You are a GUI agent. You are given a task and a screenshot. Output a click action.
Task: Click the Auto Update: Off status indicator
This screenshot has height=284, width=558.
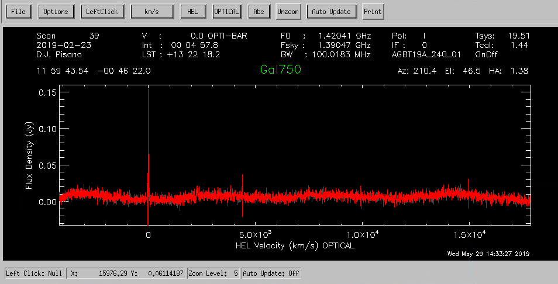pyautogui.click(x=271, y=273)
